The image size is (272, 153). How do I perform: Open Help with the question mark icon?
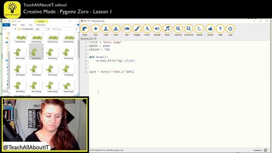pos(220,30)
